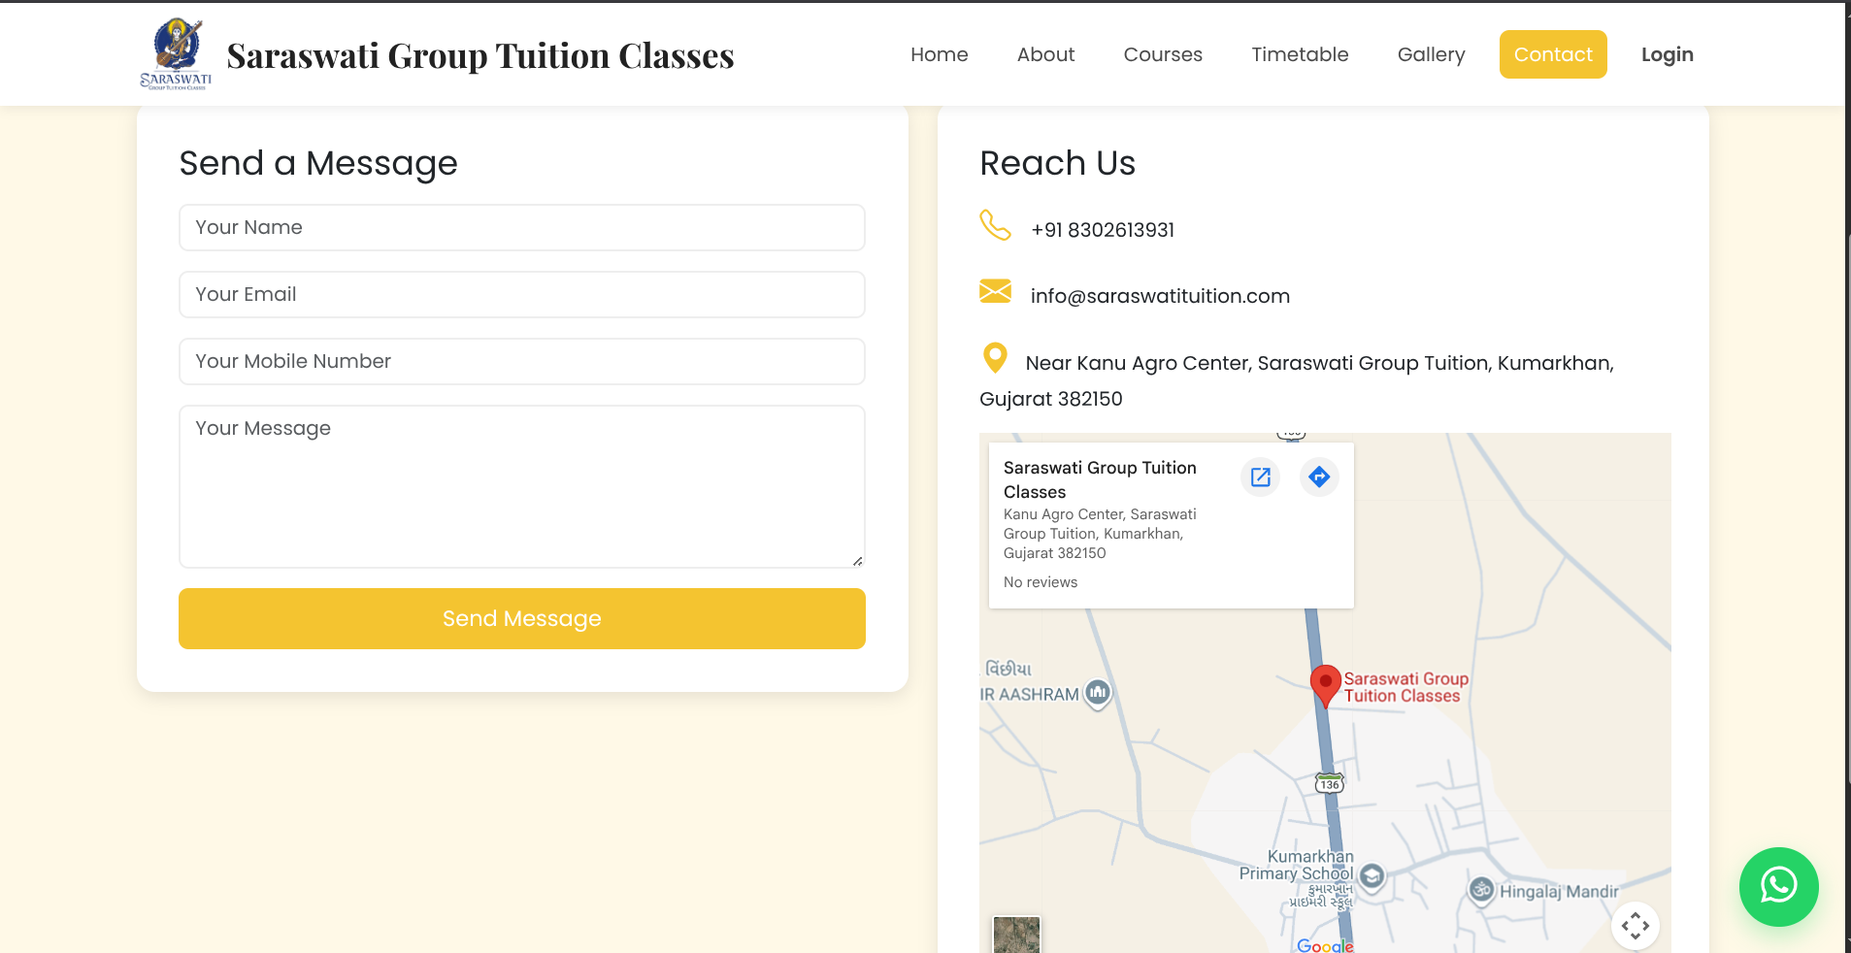The width and height of the screenshot is (1851, 953).
Task: Click the Saraswati logo image
Action: (x=176, y=54)
